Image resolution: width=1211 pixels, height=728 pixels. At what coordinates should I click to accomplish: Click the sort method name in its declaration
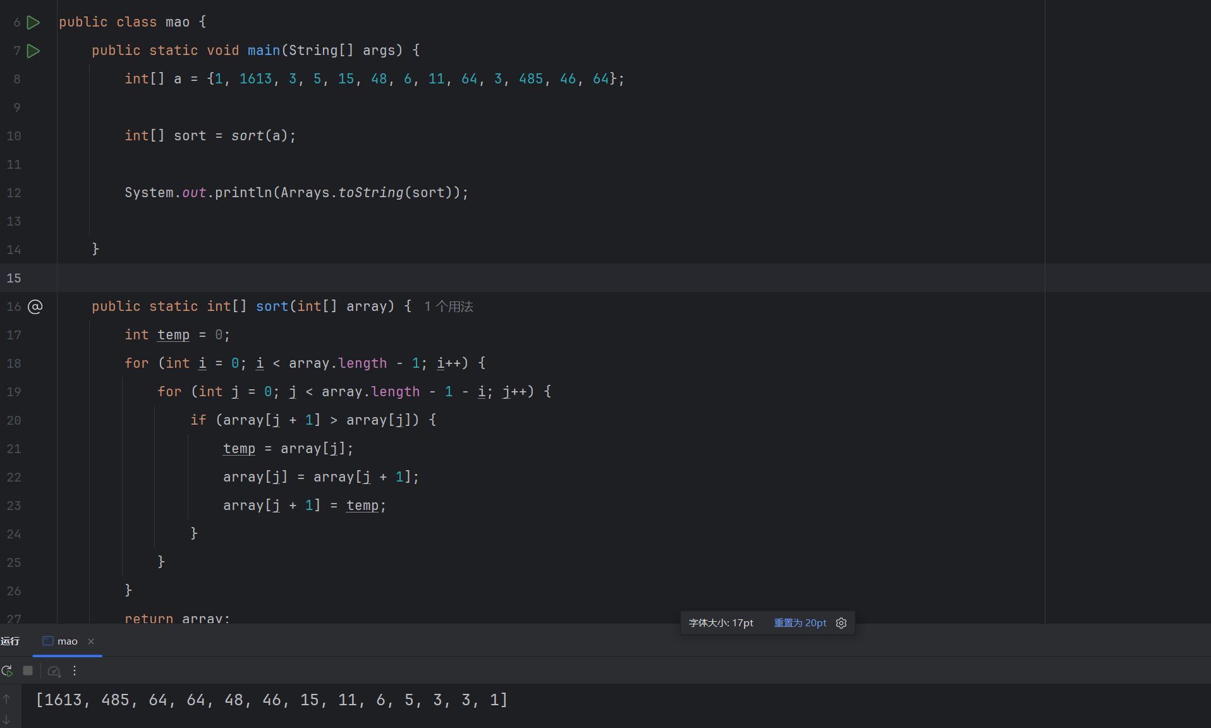[x=272, y=306]
